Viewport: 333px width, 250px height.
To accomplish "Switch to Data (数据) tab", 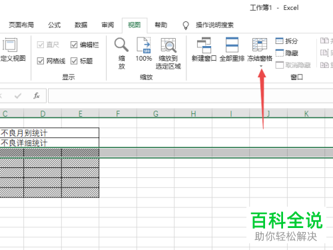I will [81, 25].
